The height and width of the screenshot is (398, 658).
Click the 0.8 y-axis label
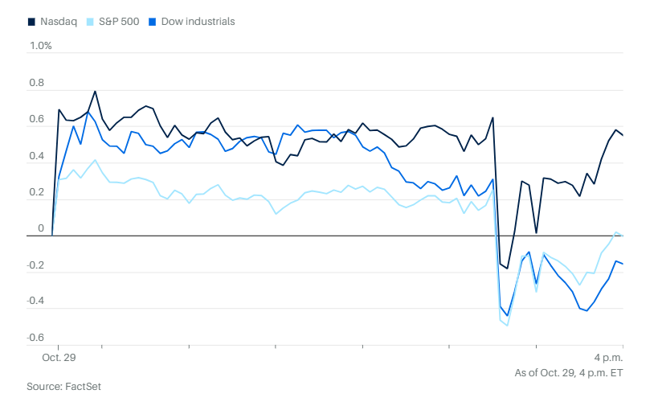click(x=37, y=83)
